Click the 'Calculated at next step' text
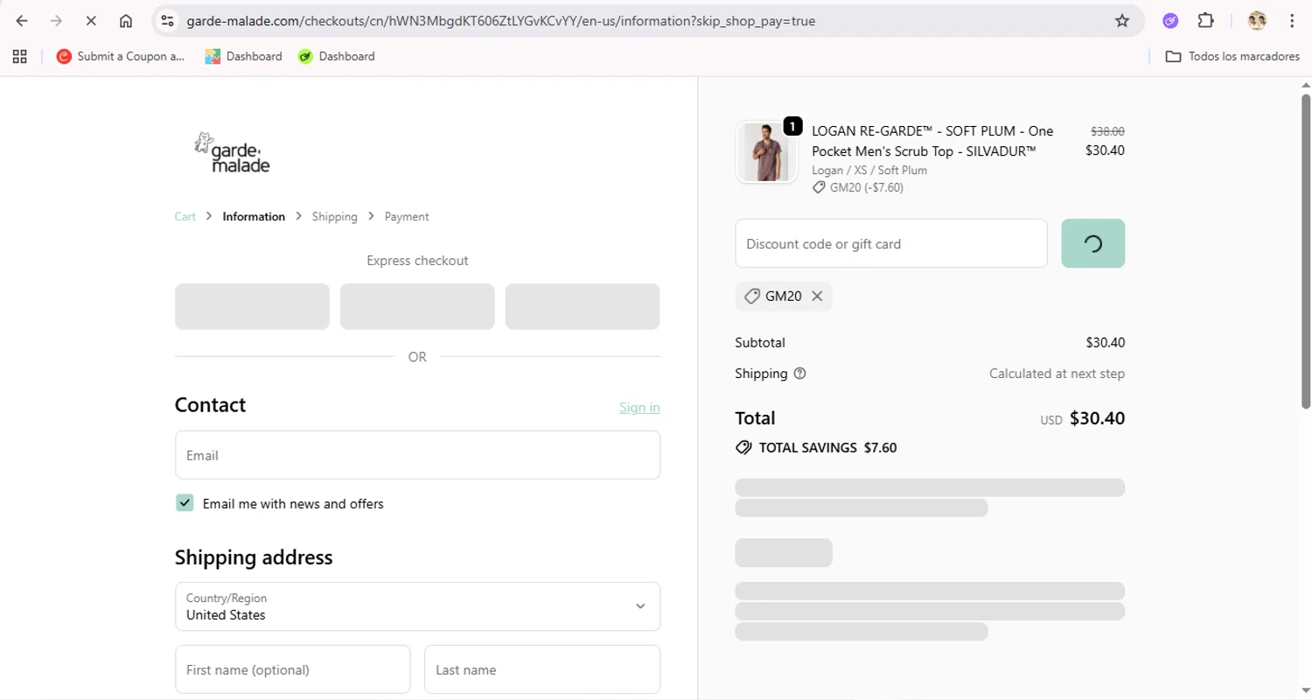This screenshot has width=1312, height=700. 1057,374
